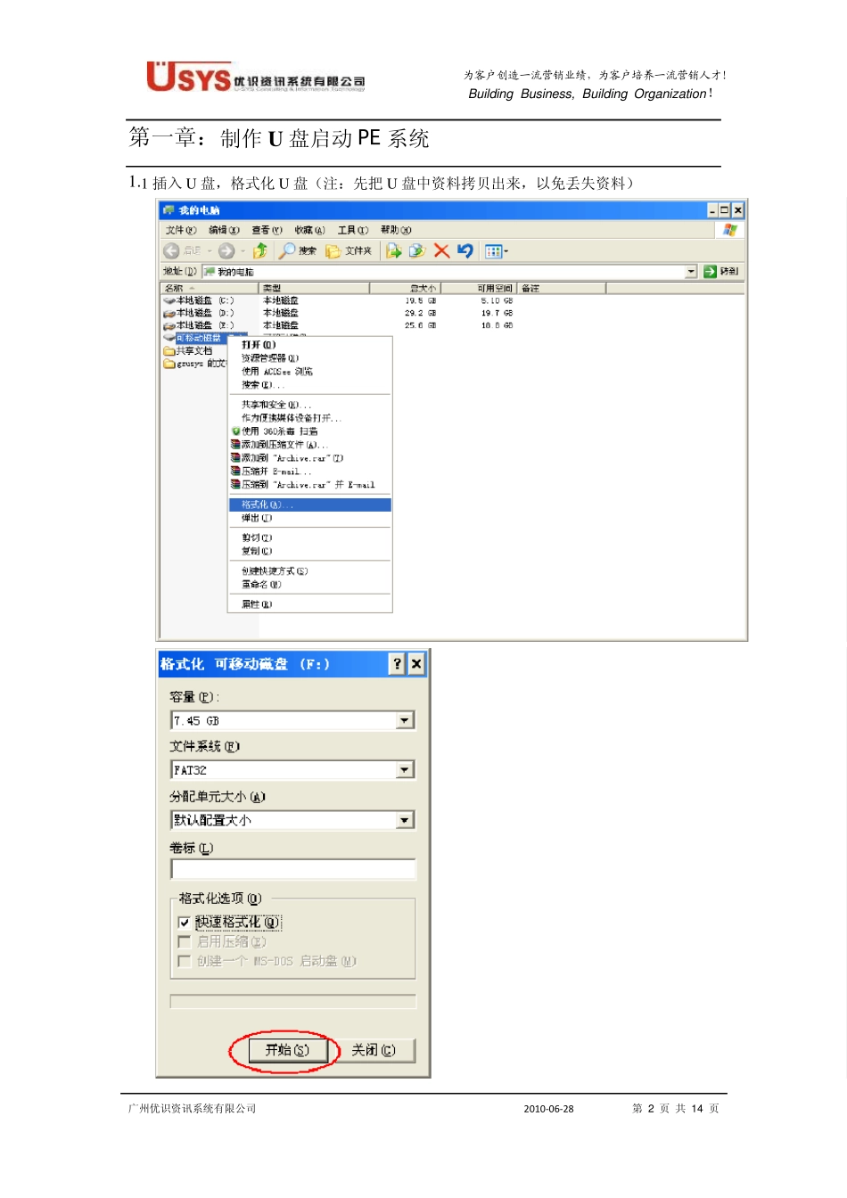Click the help question mark in the format dialog
847x1198 pixels.
pyautogui.click(x=398, y=664)
